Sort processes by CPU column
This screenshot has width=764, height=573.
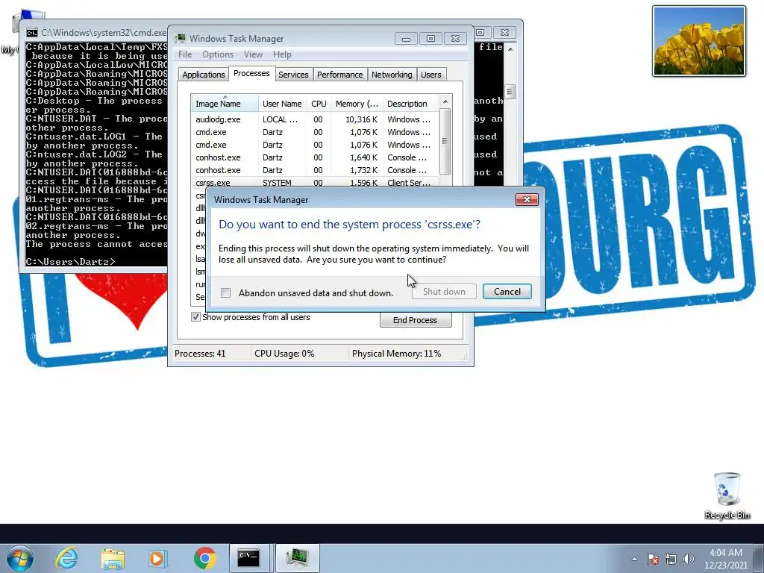pyautogui.click(x=319, y=104)
